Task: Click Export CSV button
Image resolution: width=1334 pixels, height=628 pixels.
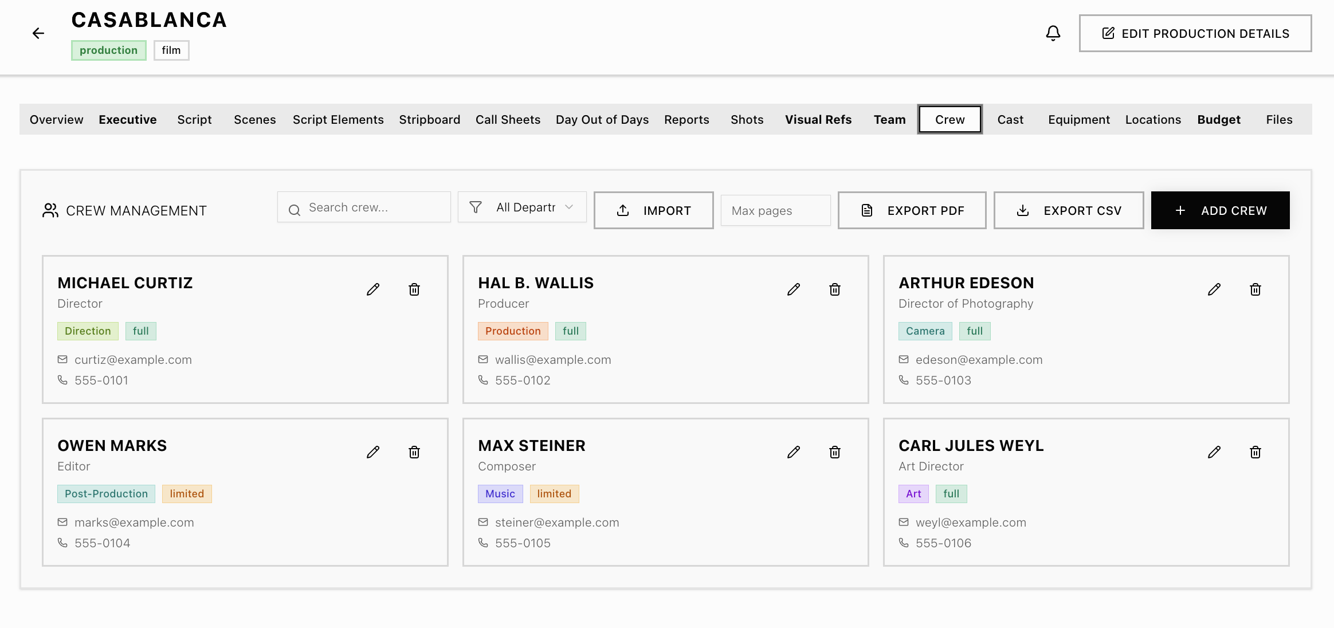Action: point(1068,210)
